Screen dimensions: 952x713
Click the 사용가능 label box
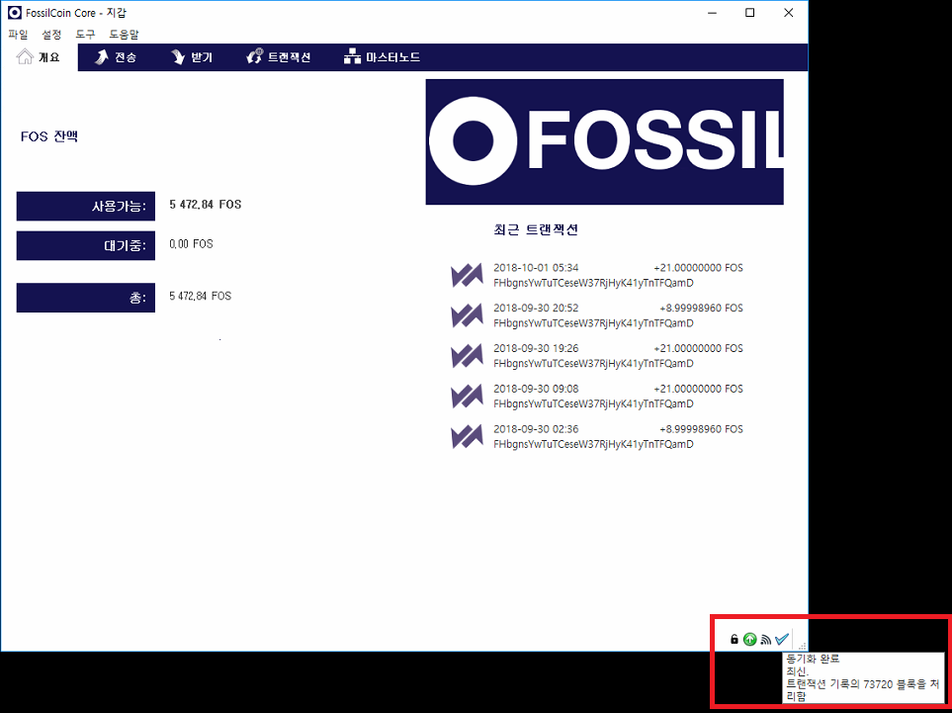click(x=86, y=207)
